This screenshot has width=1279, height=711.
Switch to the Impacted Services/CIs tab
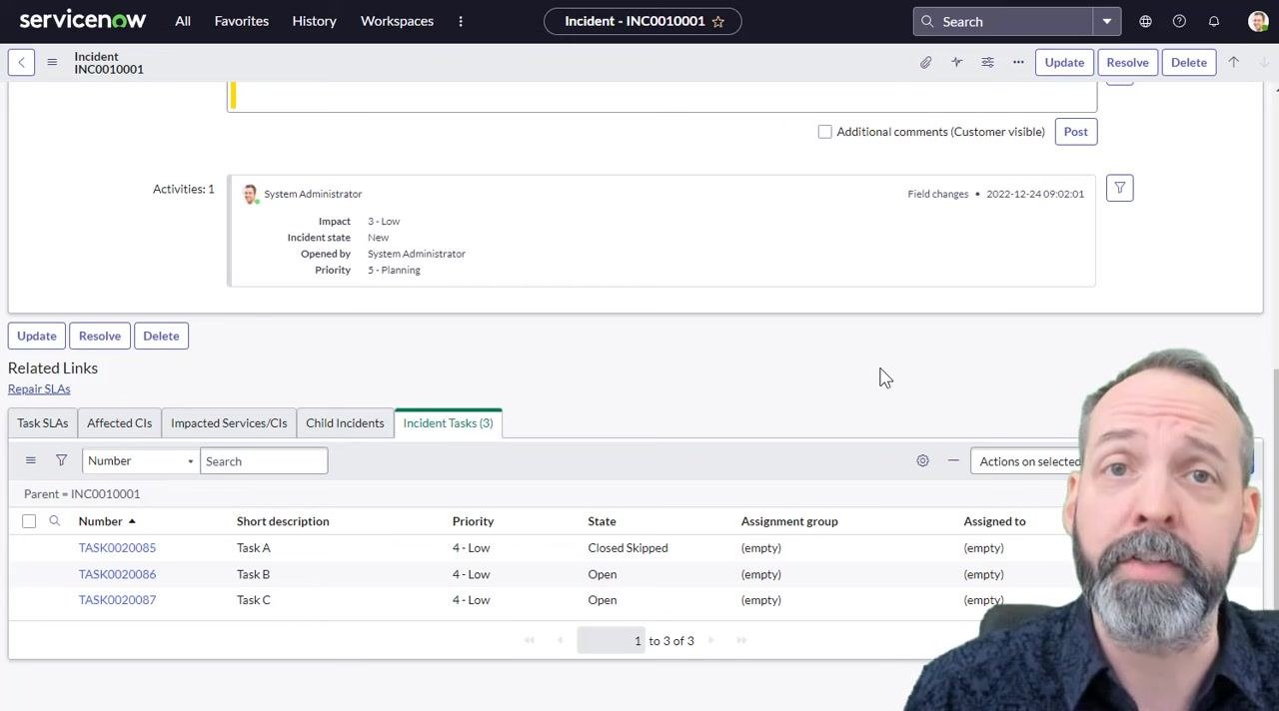point(229,422)
